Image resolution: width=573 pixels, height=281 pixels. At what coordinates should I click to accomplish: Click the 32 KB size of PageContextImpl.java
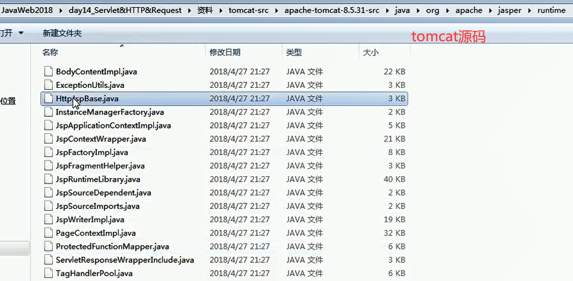(x=394, y=233)
